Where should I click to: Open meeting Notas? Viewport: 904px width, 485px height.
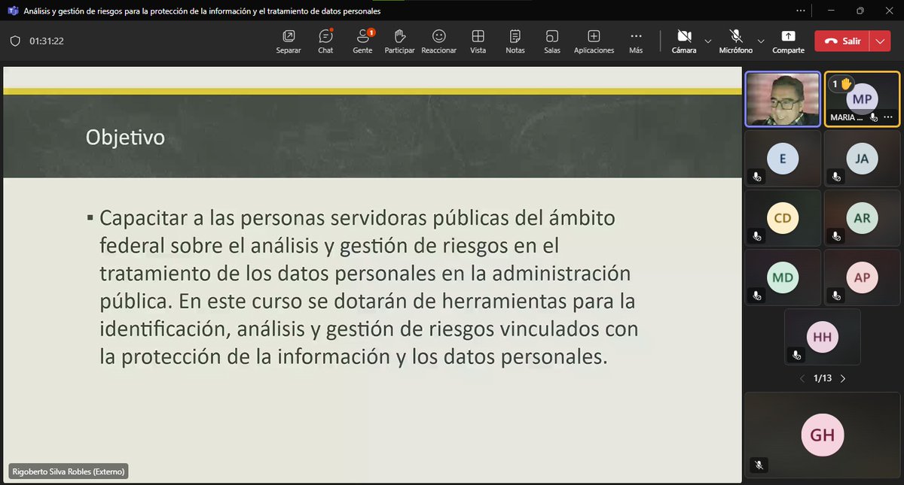(x=515, y=41)
